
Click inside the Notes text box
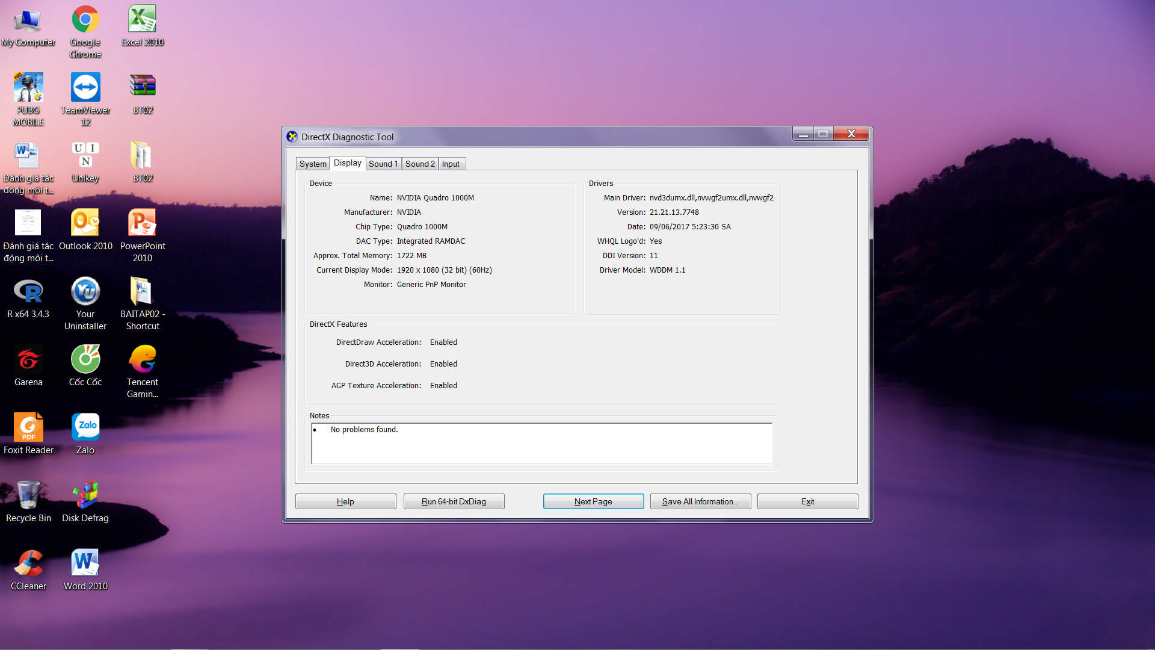[x=541, y=444]
